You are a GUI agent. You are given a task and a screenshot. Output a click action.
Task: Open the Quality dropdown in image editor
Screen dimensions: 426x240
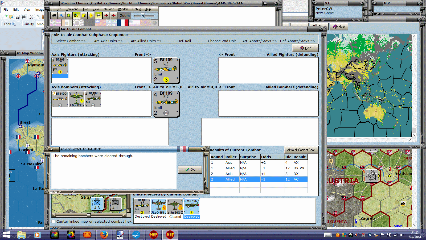coord(40,24)
